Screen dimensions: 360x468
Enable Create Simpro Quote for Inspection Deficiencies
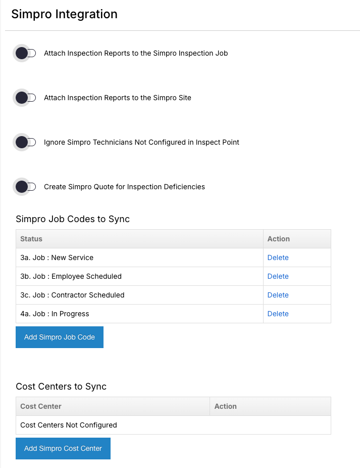(25, 187)
